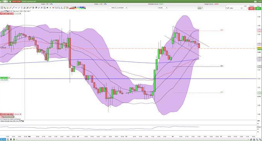Screen dimensions: 262x141
Task: Open the chart style dropdown
Action: pyautogui.click(x=200, y=8)
